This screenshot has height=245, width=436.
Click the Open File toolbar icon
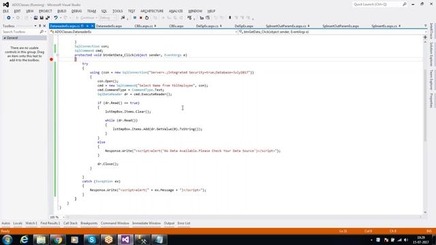[35, 18]
